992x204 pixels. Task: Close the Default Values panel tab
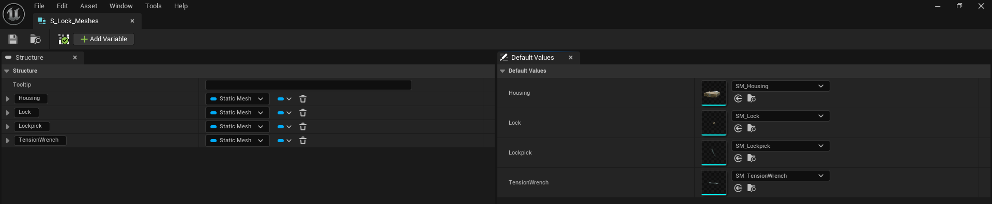pyautogui.click(x=571, y=58)
